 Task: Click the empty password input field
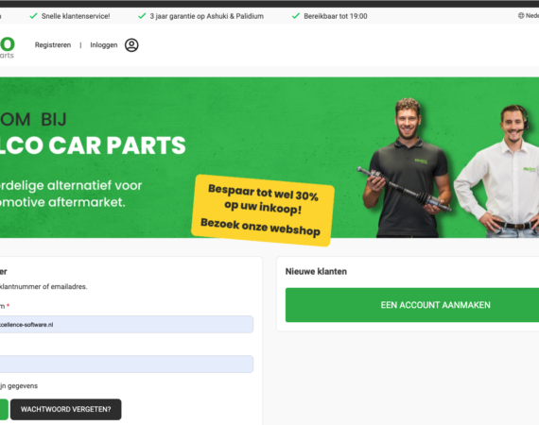127,364
